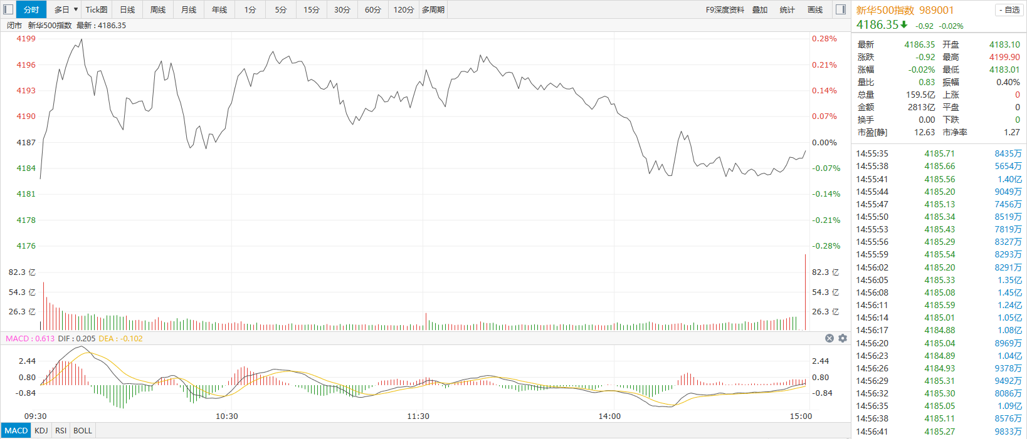
Task: Click the 金额 value 2813亿
Action: pyautogui.click(x=921, y=107)
